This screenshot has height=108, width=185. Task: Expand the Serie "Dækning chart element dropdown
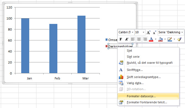click(x=182, y=32)
